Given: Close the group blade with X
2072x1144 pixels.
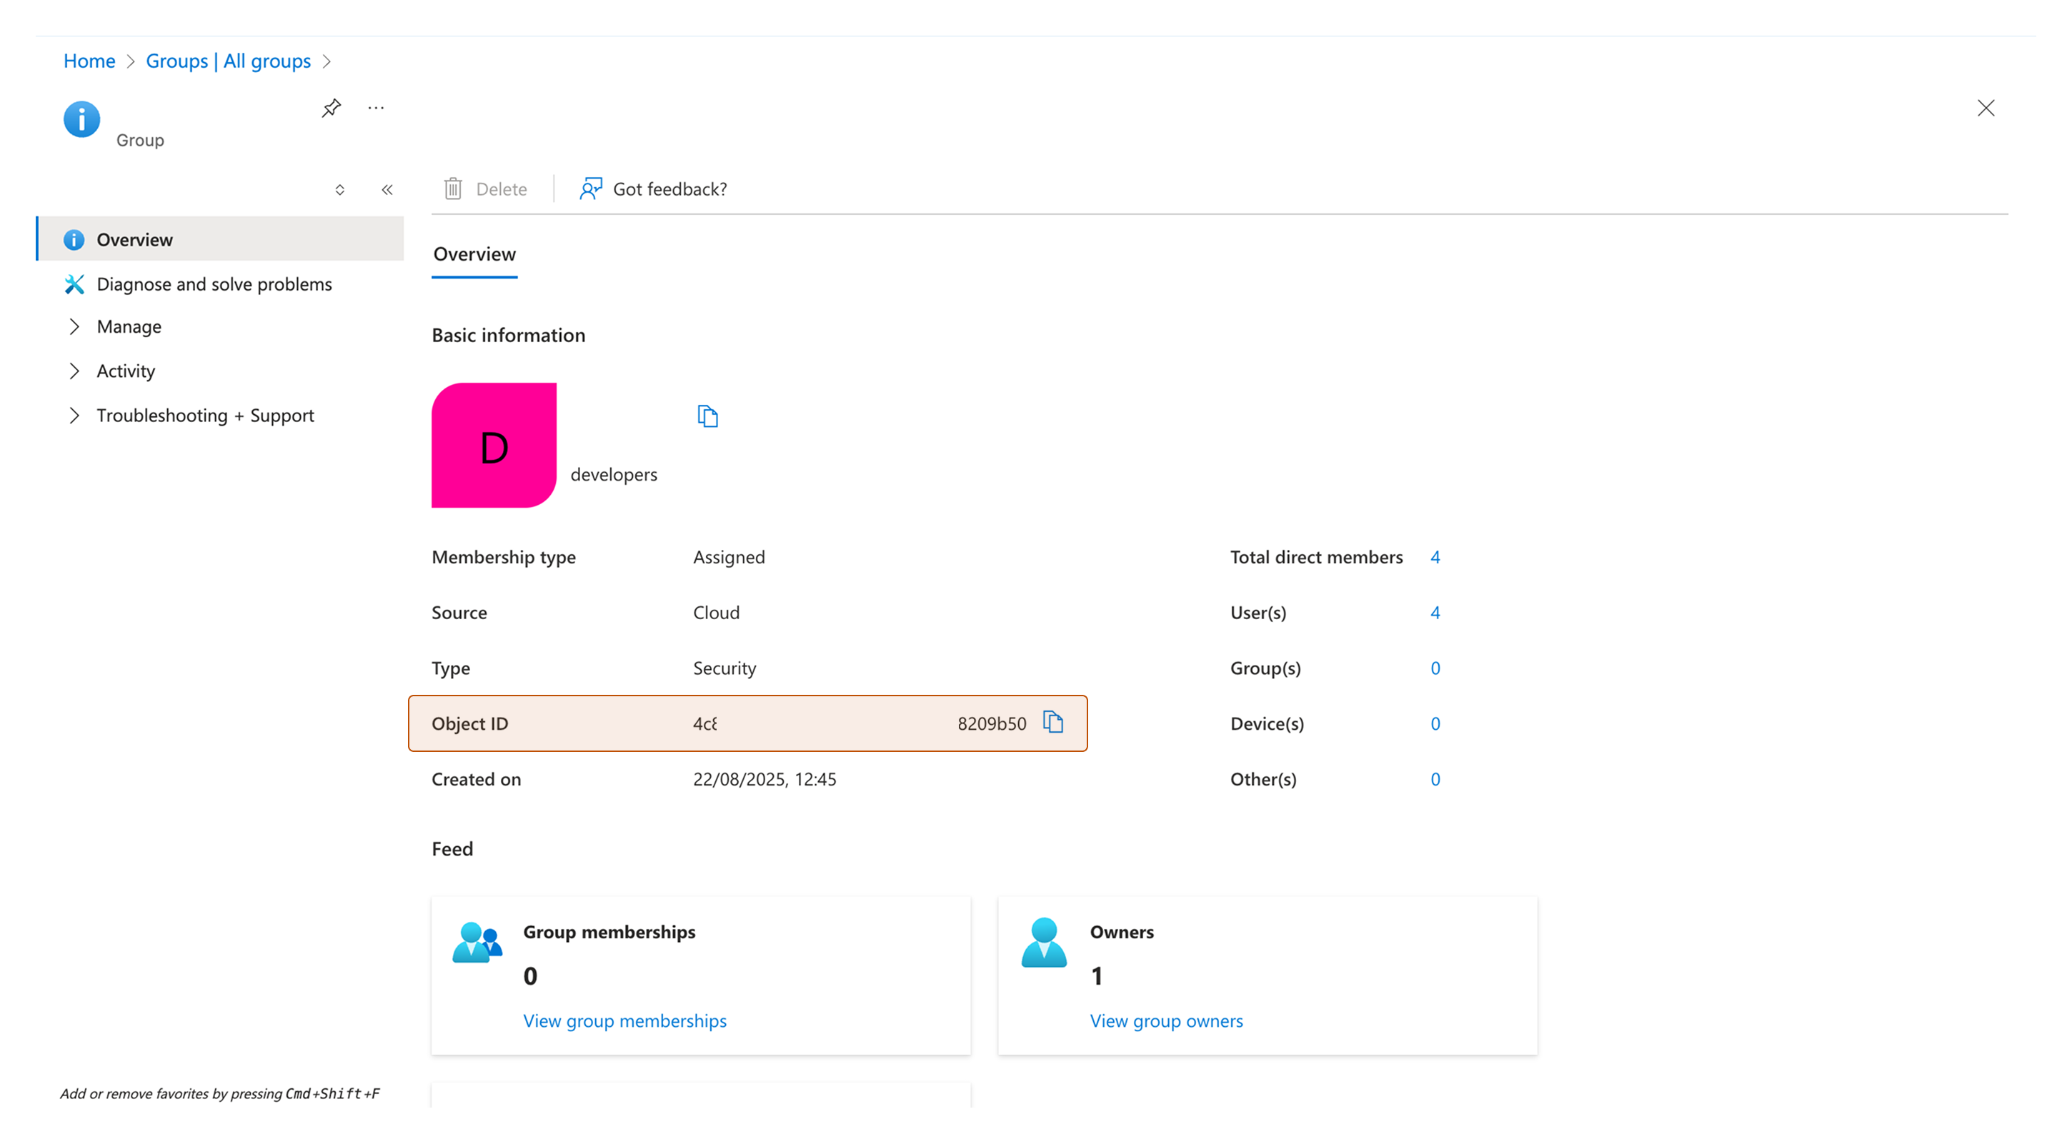Looking at the screenshot, I should point(1985,108).
